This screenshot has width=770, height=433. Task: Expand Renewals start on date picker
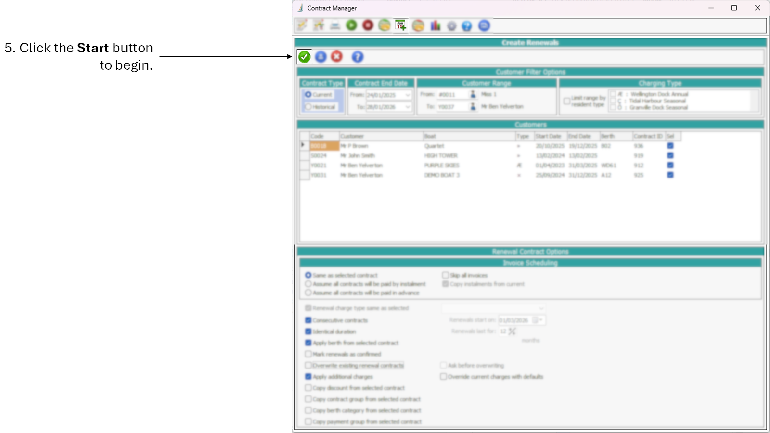[541, 320]
